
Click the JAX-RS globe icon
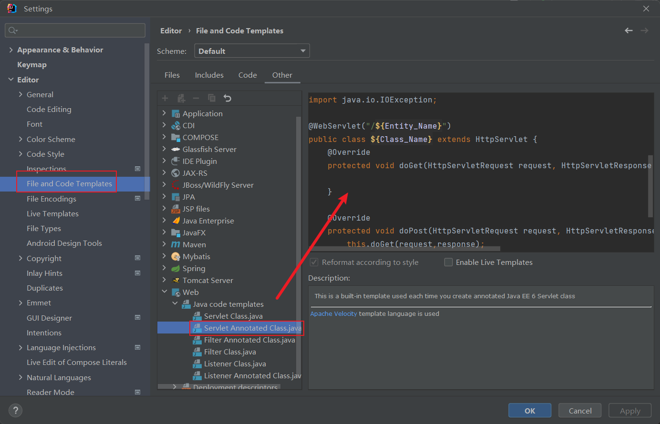tap(175, 173)
